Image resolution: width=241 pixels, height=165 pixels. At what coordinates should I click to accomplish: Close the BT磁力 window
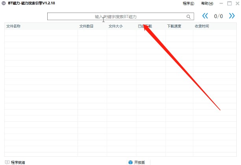coord(237,4)
